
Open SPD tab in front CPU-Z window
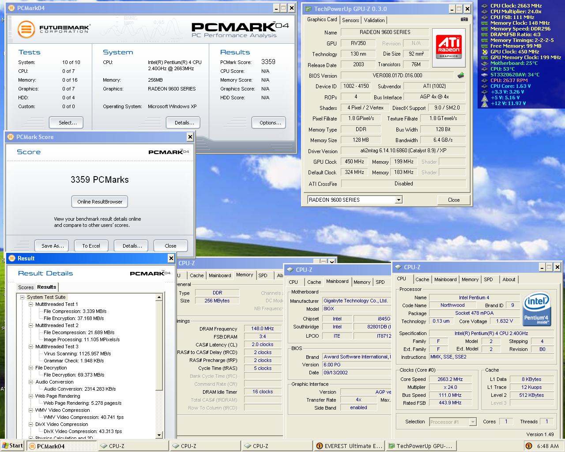pos(488,279)
